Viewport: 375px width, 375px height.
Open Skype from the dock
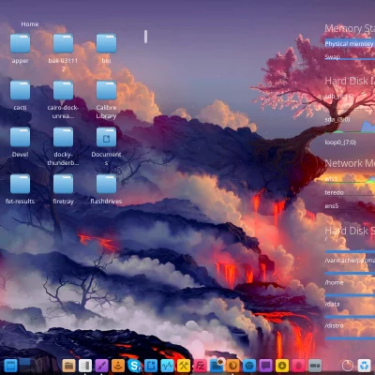tap(135, 366)
